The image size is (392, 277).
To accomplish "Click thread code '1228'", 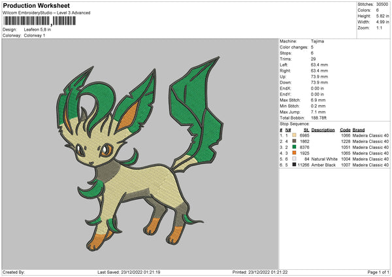I will 346,142.
